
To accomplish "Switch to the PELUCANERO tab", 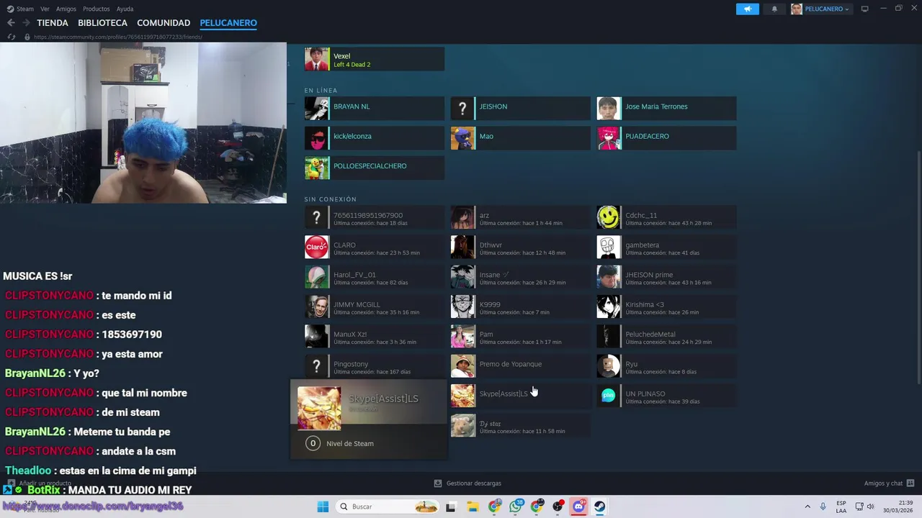I will [228, 23].
